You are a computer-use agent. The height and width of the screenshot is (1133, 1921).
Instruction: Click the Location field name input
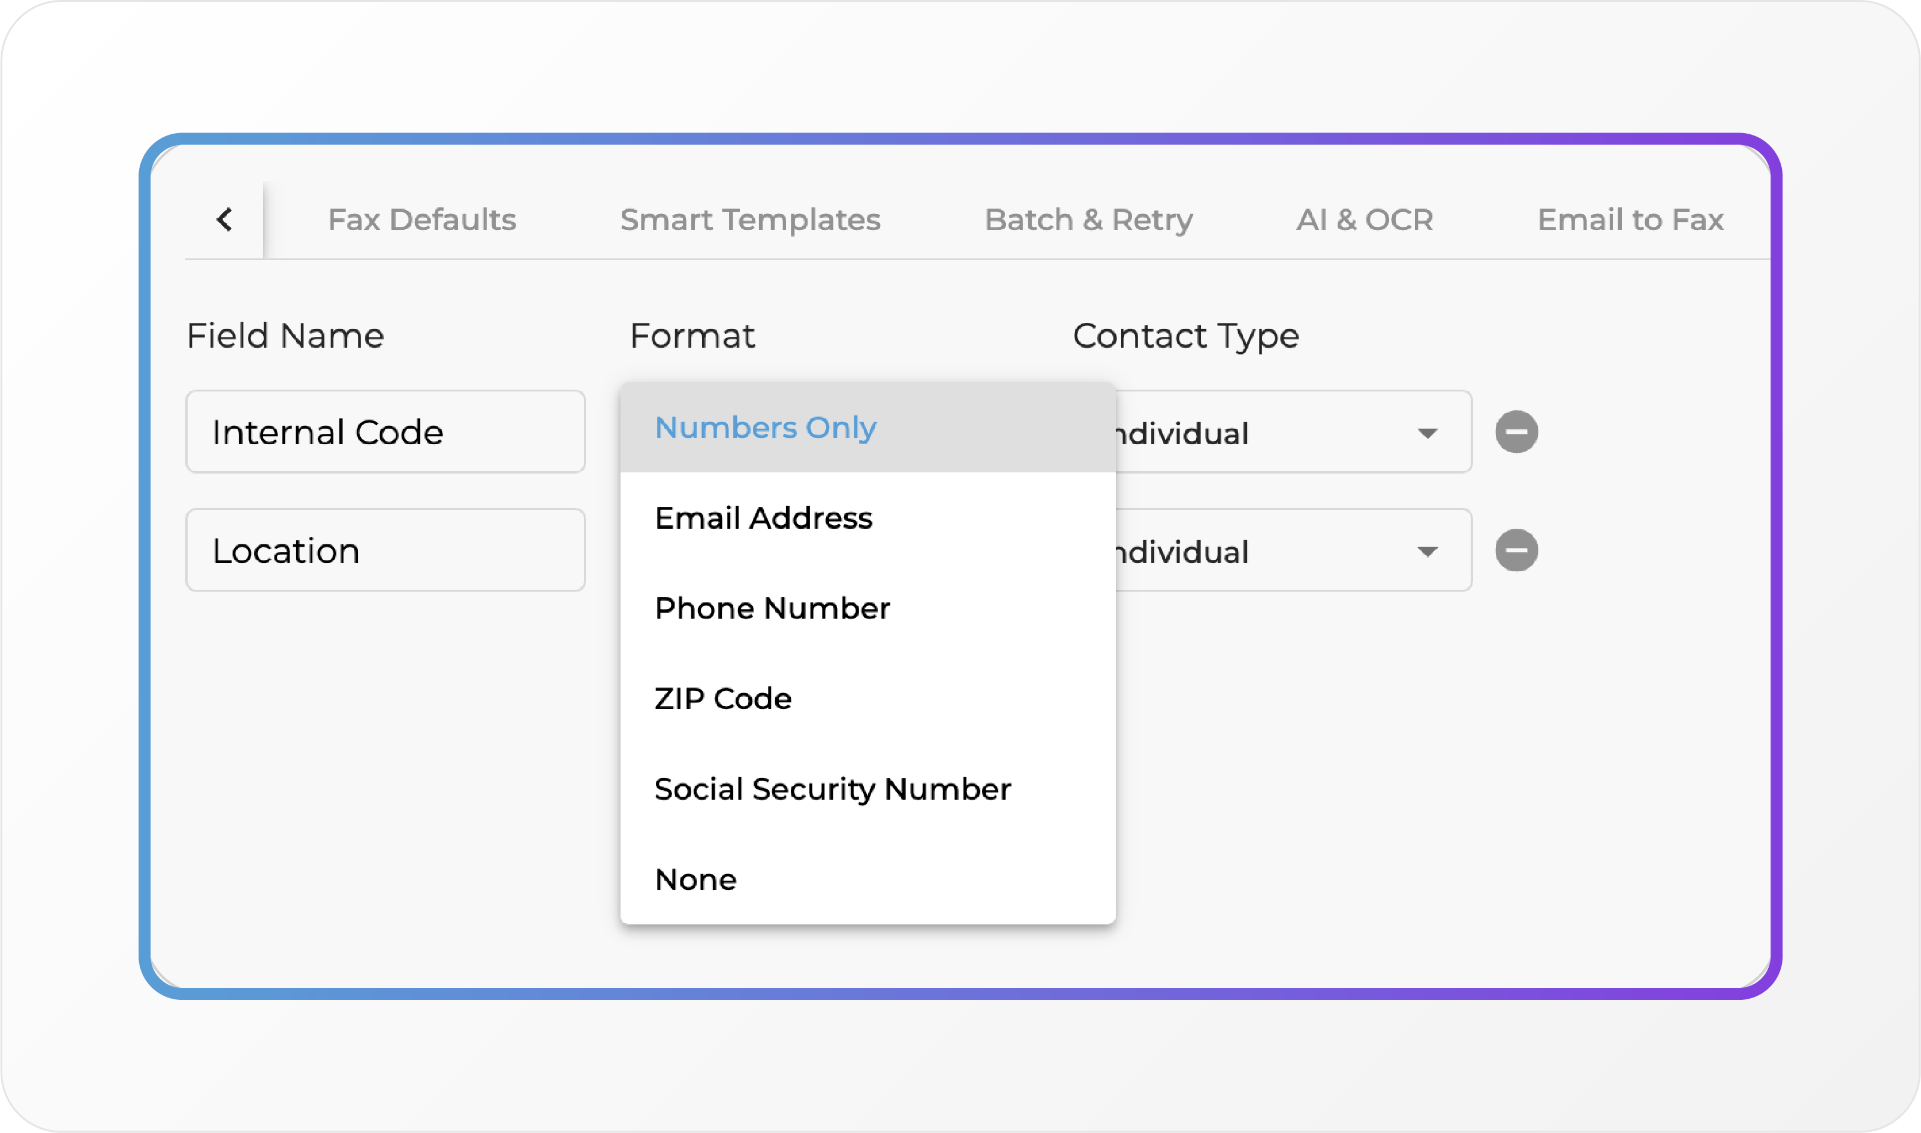[386, 550]
